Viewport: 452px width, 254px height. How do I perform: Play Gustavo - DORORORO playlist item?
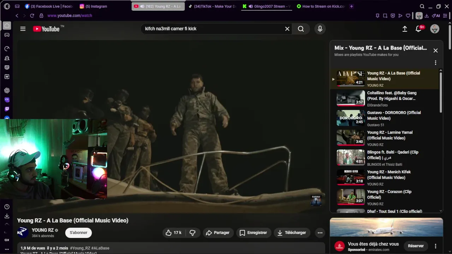pyautogui.click(x=385, y=119)
